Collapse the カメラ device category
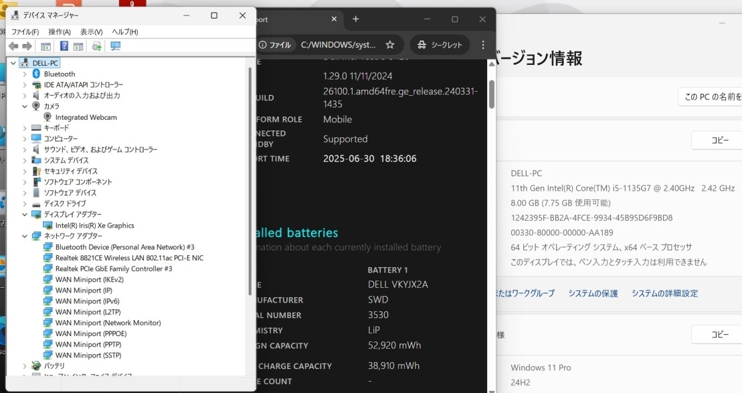This screenshot has width=742, height=393. [25, 106]
